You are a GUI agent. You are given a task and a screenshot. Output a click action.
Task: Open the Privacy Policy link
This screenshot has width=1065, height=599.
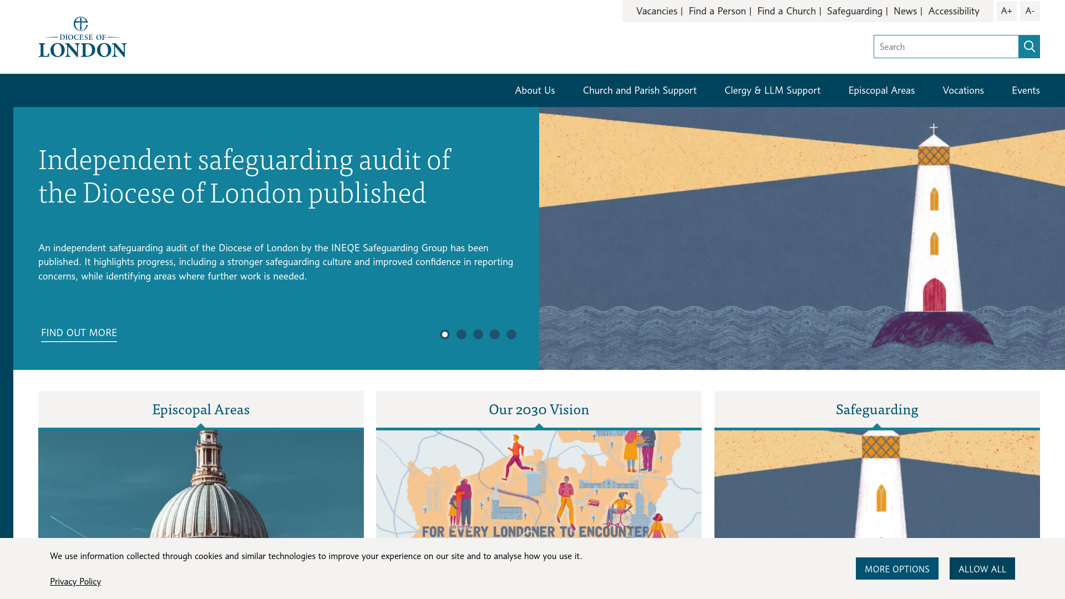tap(75, 581)
